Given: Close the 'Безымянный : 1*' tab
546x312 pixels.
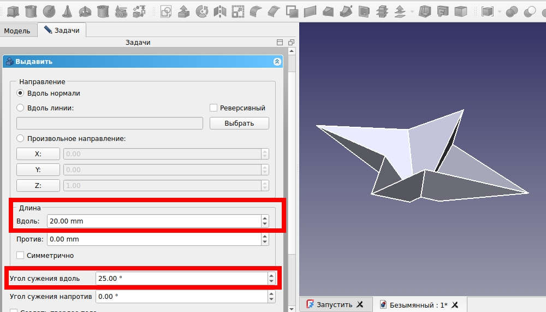Looking at the screenshot, I should (455, 305).
